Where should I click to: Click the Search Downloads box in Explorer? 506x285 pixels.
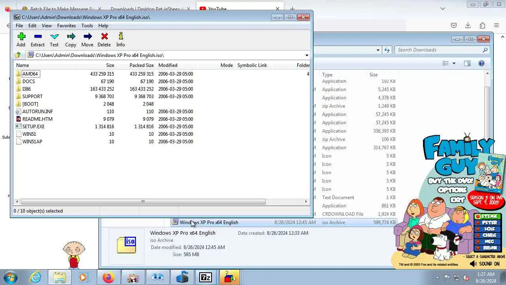click(442, 50)
